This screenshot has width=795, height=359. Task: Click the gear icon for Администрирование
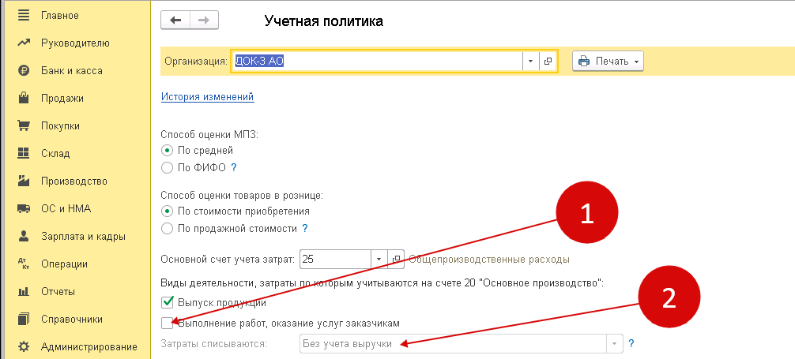pos(24,346)
